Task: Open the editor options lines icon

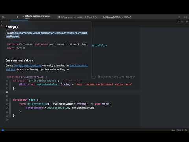Action: tap(182, 21)
